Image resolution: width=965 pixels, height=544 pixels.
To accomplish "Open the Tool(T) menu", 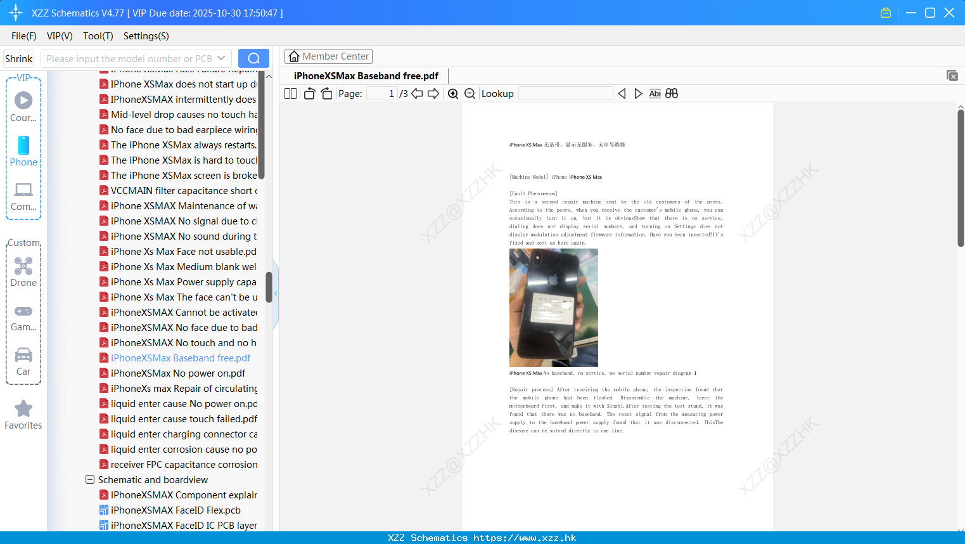I will pyautogui.click(x=98, y=36).
